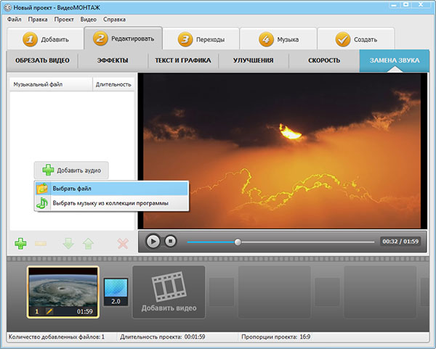
Task: Stop the video playback
Action: pos(171,241)
